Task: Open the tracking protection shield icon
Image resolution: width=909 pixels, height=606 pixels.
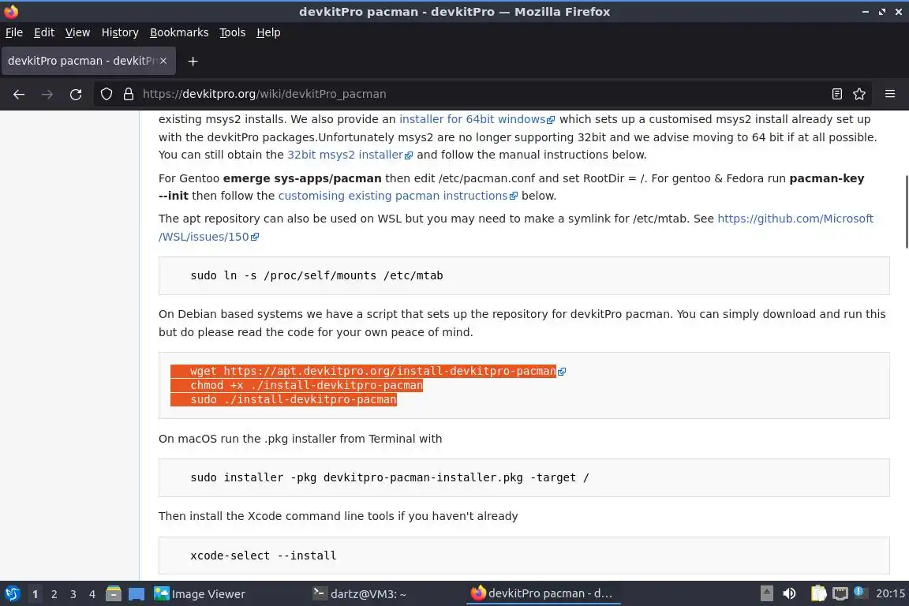Action: coord(106,94)
